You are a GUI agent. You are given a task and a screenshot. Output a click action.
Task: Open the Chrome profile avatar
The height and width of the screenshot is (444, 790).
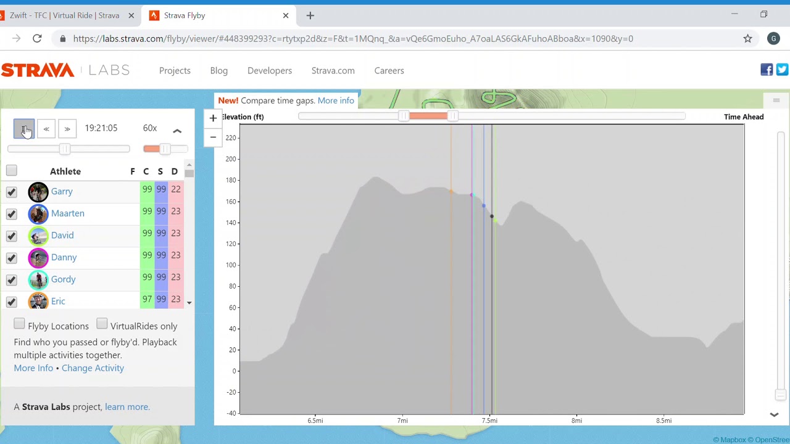(x=773, y=39)
